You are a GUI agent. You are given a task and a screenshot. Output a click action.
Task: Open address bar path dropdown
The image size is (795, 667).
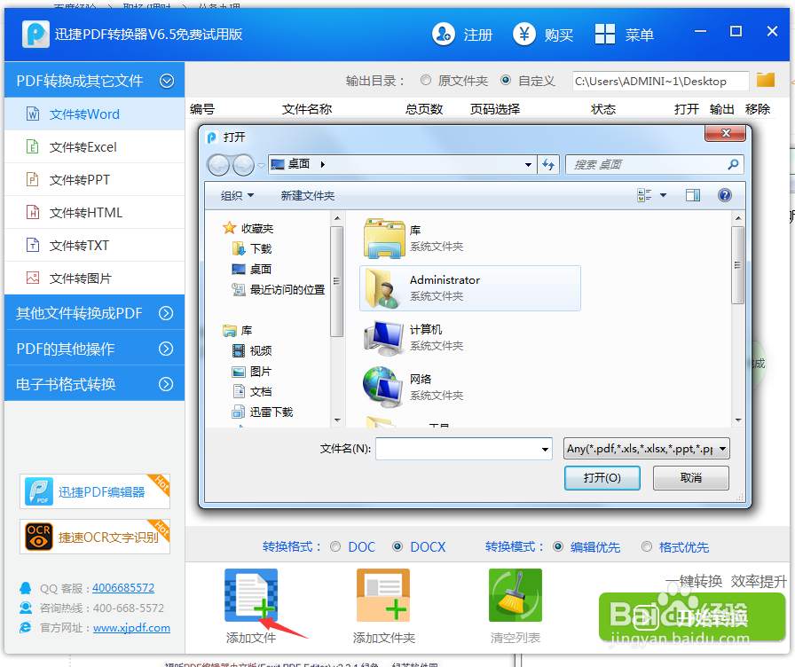[528, 165]
